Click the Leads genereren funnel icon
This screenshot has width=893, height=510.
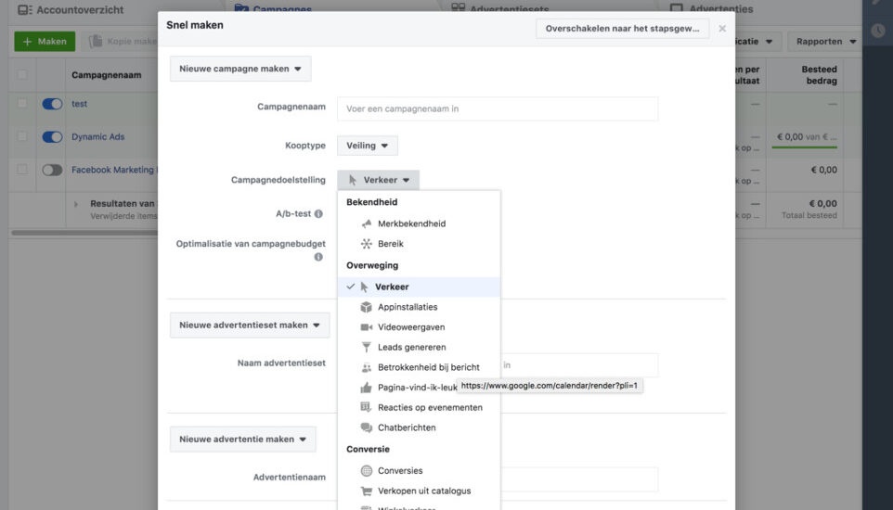(x=366, y=347)
